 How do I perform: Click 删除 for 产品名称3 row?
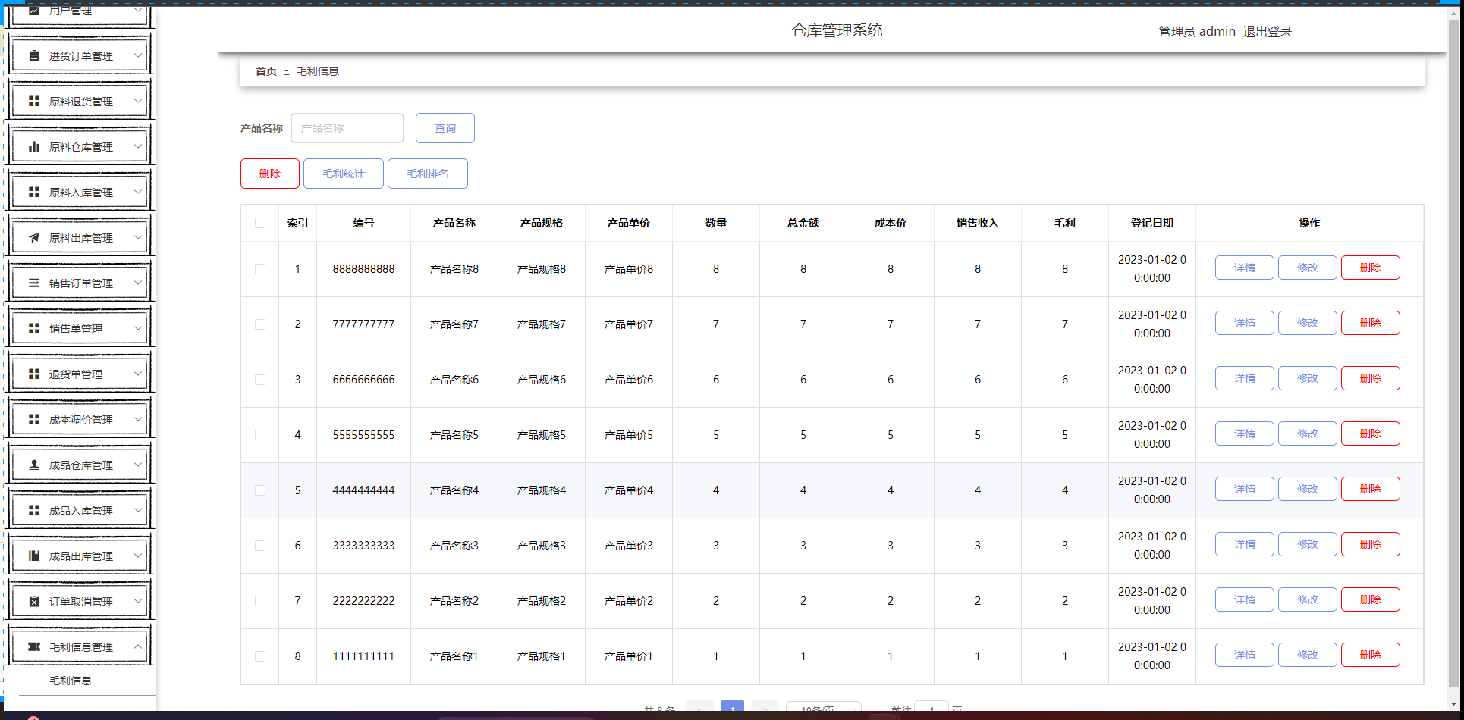point(1371,544)
